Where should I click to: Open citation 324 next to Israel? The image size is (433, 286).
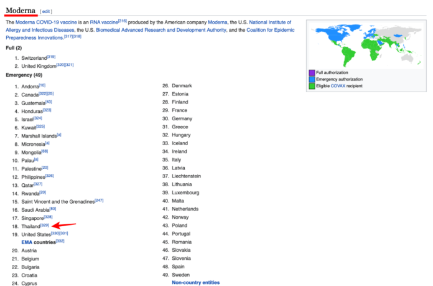38,118
